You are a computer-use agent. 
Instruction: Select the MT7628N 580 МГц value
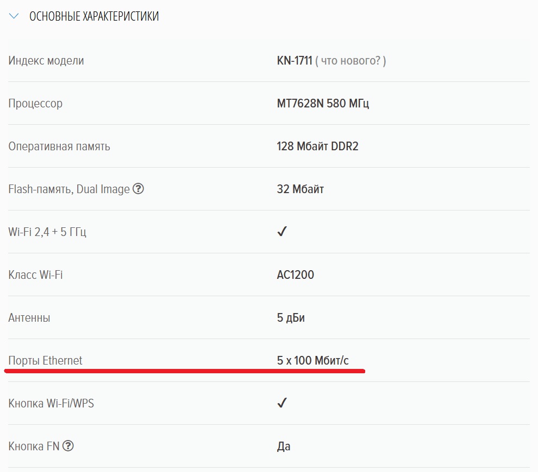(x=323, y=103)
